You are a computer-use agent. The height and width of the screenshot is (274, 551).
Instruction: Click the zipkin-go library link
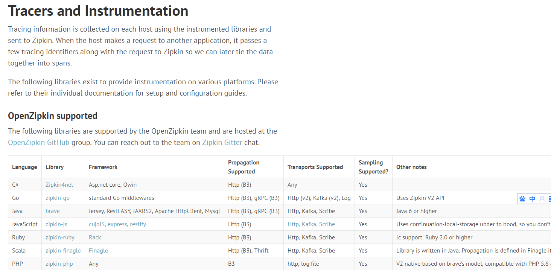(57, 198)
